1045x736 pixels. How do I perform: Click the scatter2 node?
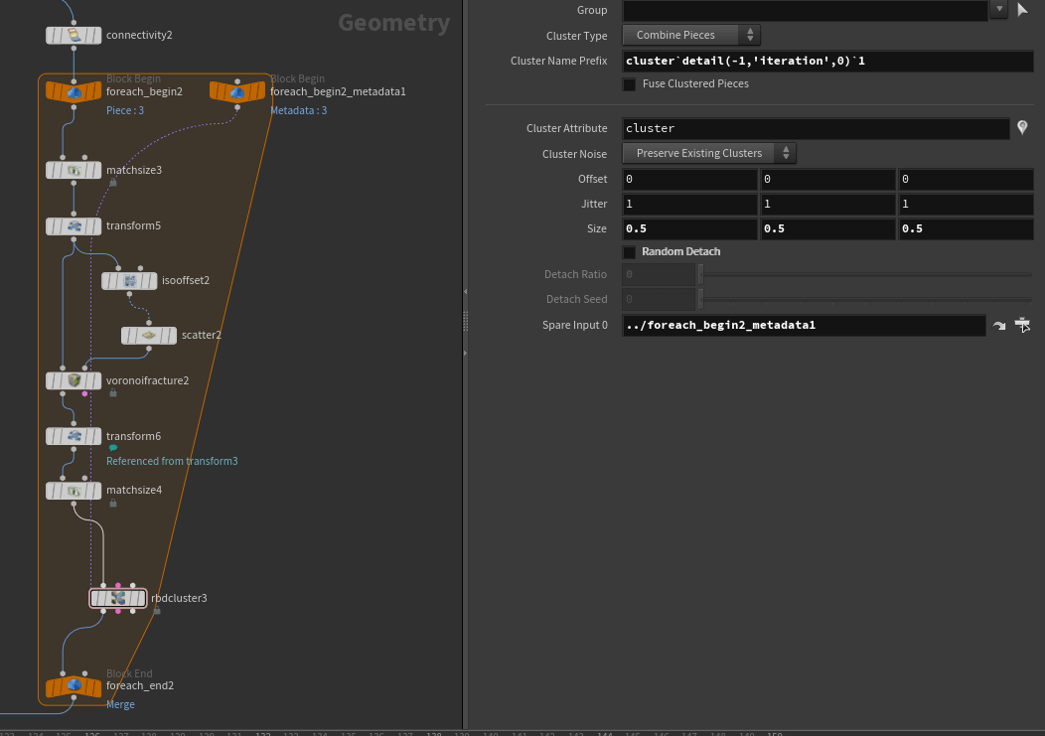click(x=149, y=336)
